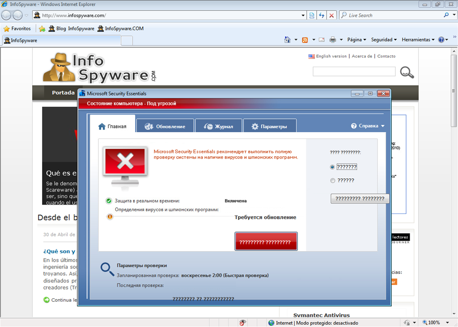458x327 pixels.
Task: Click the red question-marks update button
Action: pyautogui.click(x=266, y=242)
